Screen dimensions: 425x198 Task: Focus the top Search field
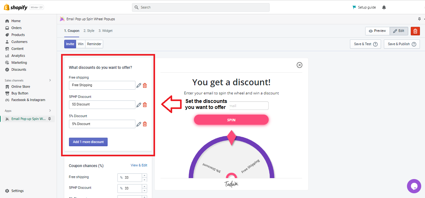tap(201, 7)
